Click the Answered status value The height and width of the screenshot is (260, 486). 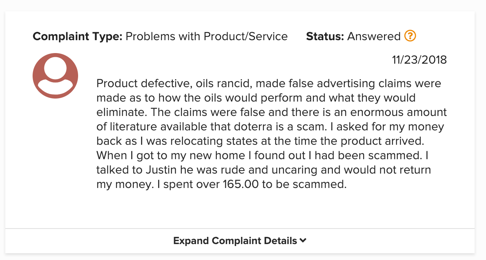coord(374,36)
